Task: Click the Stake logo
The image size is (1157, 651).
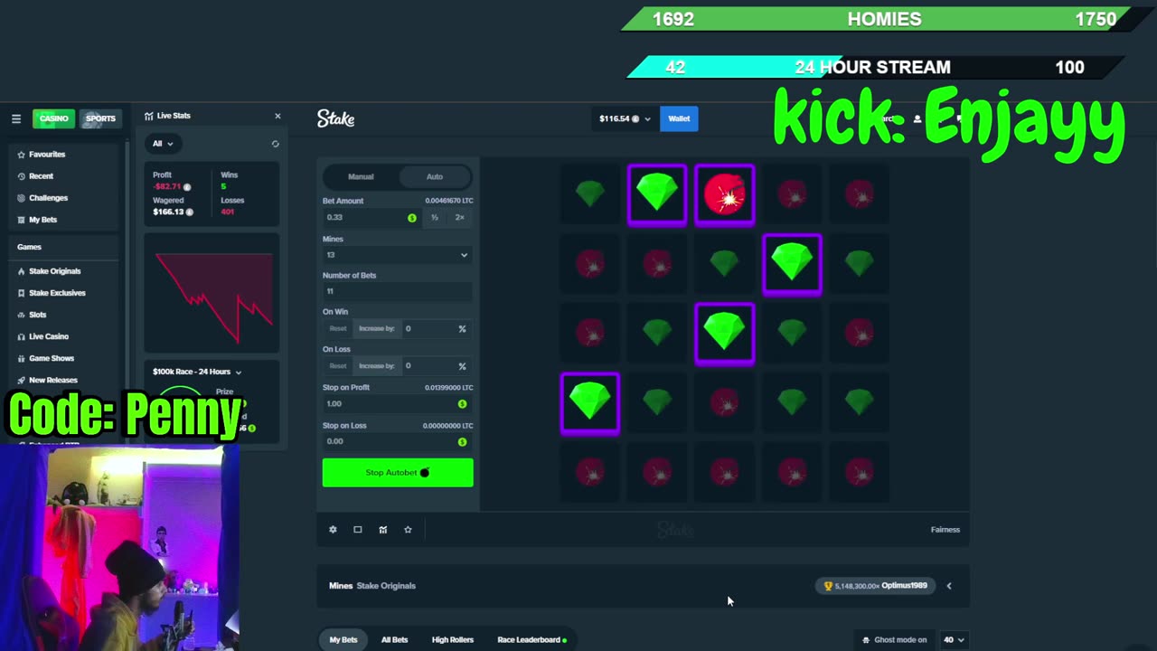Action: [x=335, y=118]
